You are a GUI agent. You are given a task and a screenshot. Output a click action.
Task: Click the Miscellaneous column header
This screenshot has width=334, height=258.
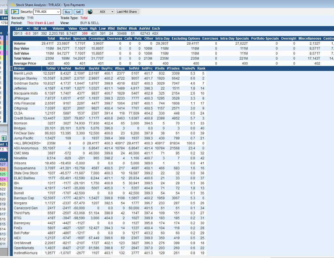(x=310, y=39)
